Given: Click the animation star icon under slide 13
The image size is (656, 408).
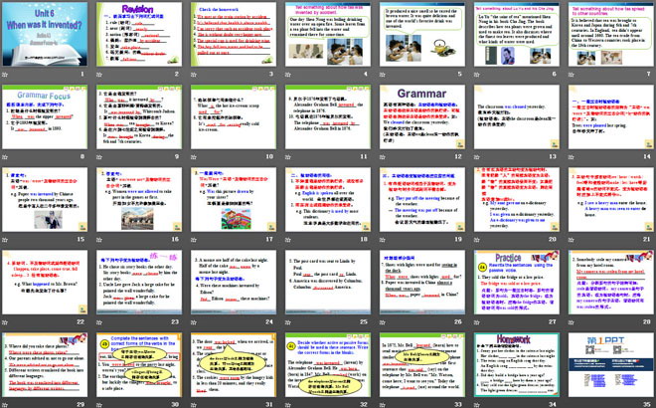Looking at the screenshot, I should tap(477, 157).
